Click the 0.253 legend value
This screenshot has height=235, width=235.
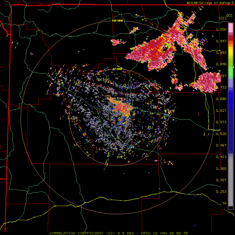click(x=221, y=192)
